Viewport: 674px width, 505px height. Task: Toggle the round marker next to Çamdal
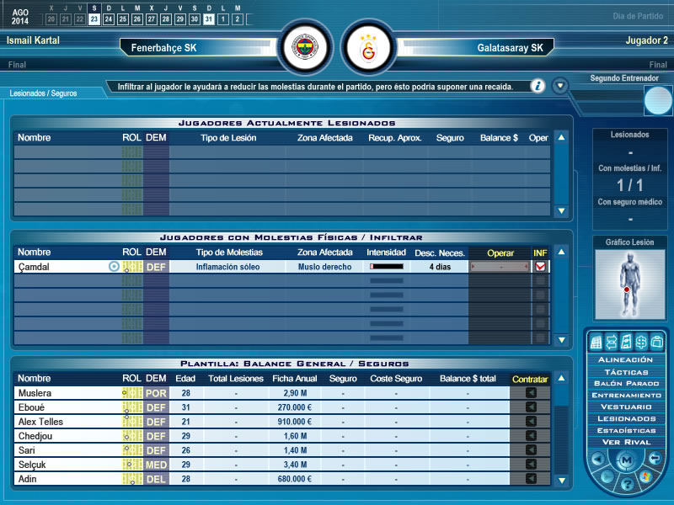click(114, 267)
